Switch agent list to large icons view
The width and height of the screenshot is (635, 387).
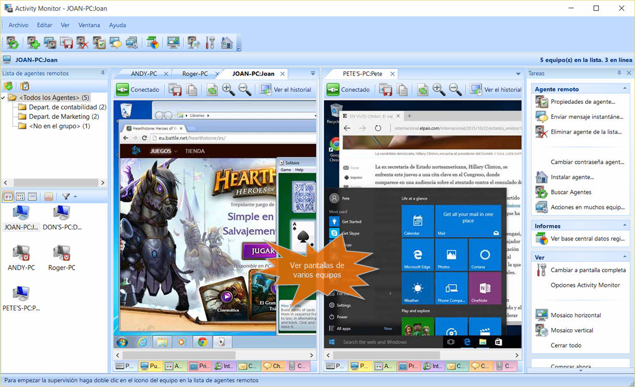pyautogui.click(x=8, y=197)
